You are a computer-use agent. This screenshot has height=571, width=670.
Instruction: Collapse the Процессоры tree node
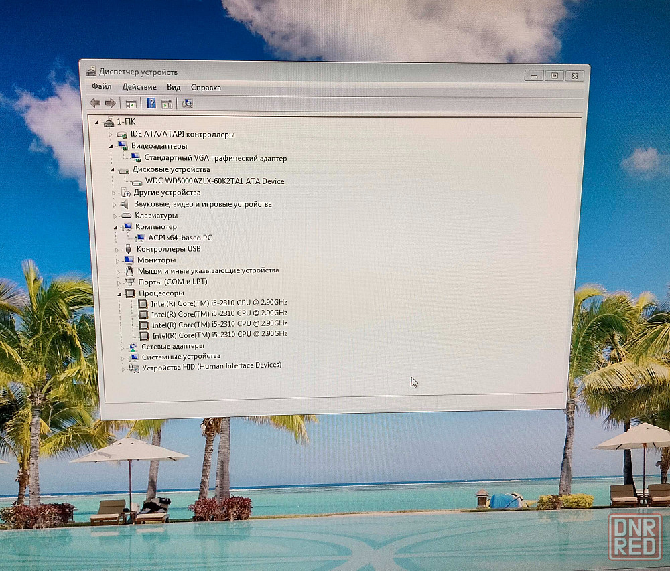pyautogui.click(x=121, y=293)
